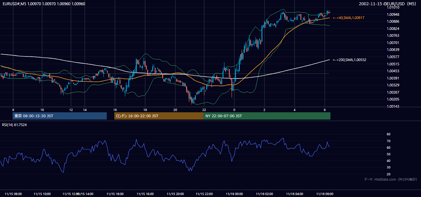The image size is (421, 197).
Task: Click price axis value 1.00143
Action: [393, 106]
